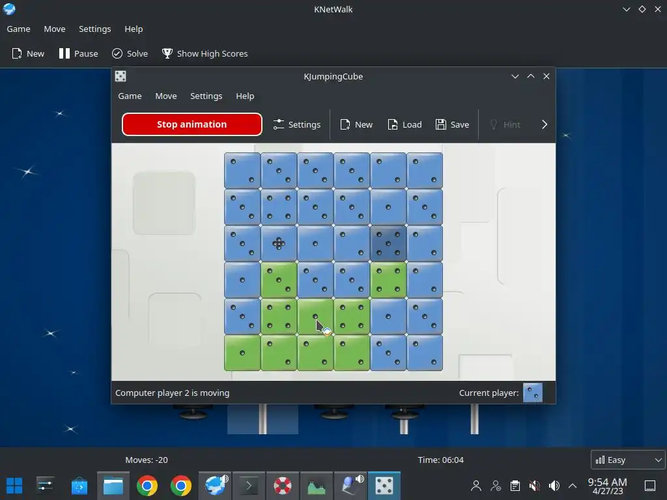The image size is (667, 500).
Task: Show High Scores in KNetWalk
Action: coord(205,53)
